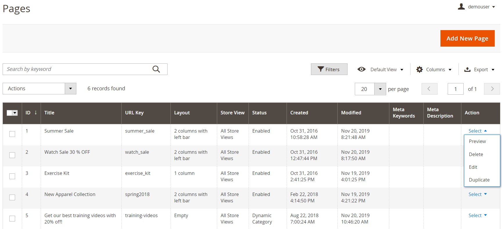Go to next page arrow
The height and width of the screenshot is (229, 502).
pos(492,89)
